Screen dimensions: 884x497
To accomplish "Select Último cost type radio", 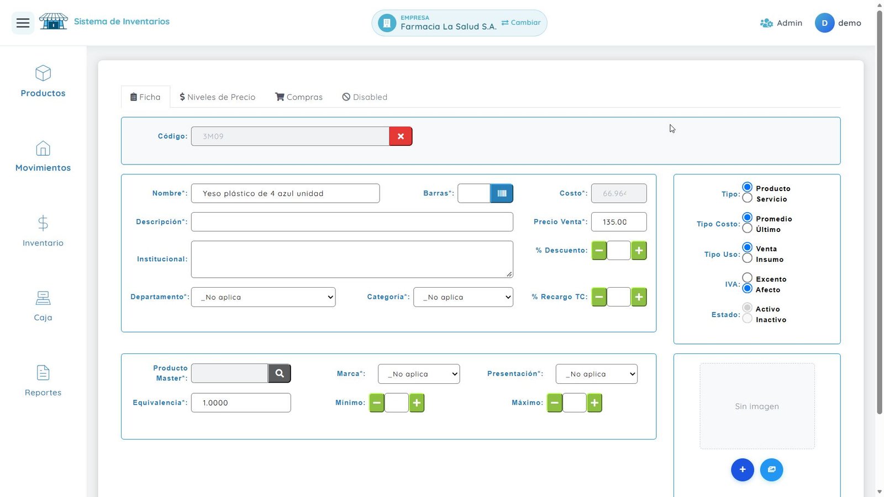I will [748, 228].
